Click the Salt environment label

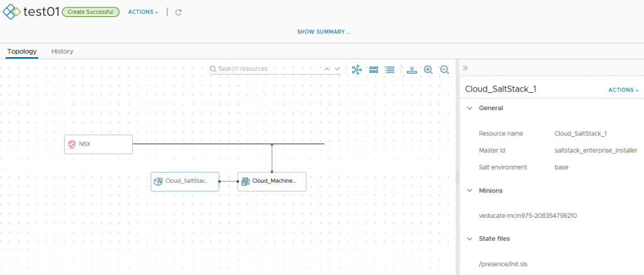click(x=503, y=167)
